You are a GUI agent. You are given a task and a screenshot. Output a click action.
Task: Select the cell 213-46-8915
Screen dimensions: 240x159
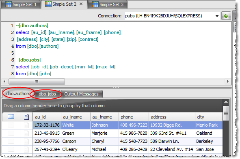47,133
